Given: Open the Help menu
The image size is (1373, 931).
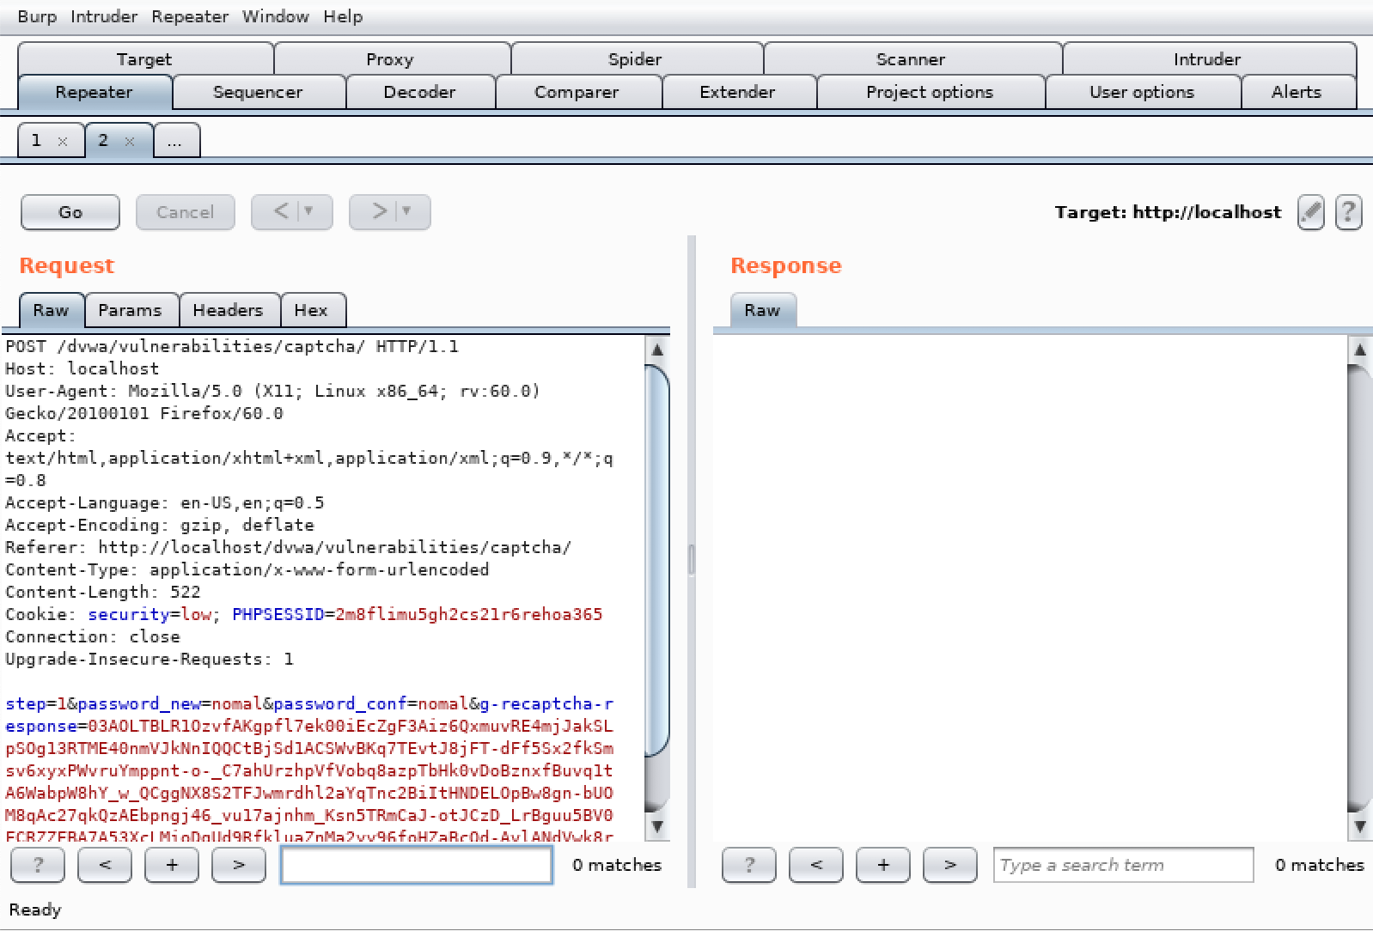Looking at the screenshot, I should 343,16.
